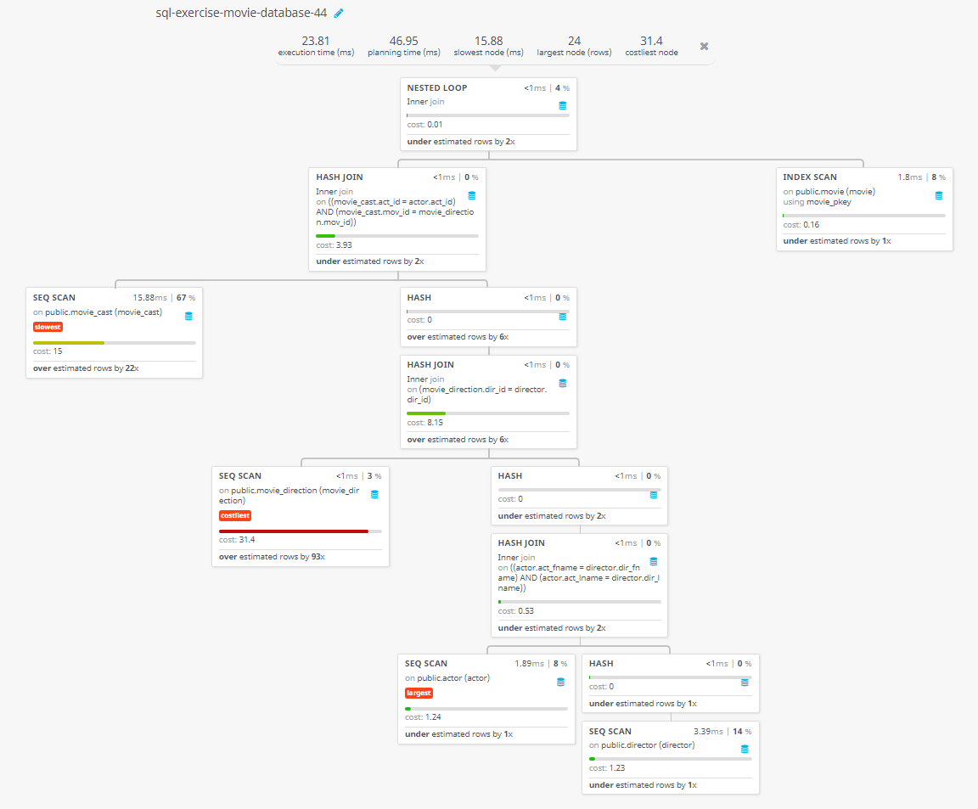The width and height of the screenshot is (978, 809).
Task: Click database icon on Index Scan node
Action: (x=938, y=196)
